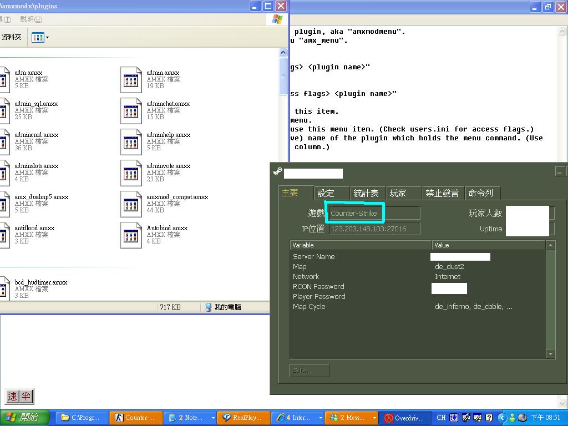Open the 開始 Start button

pos(24,418)
